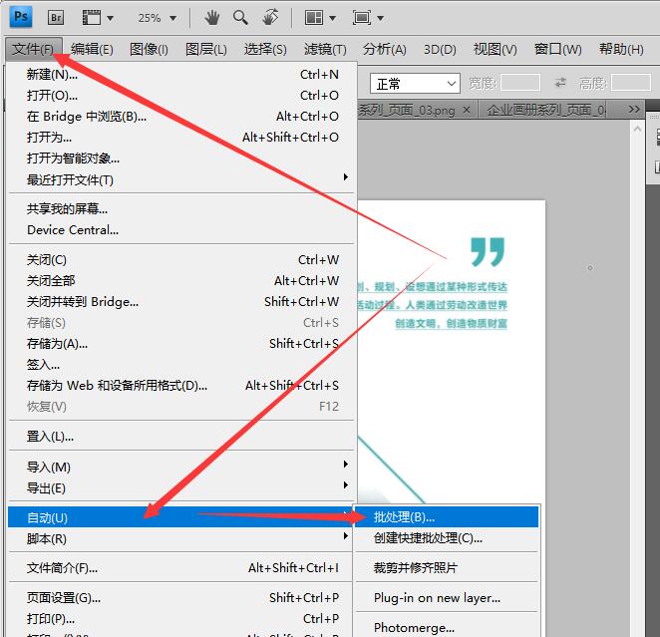Screen dimensions: 660x637
Task: Open the 编辑(E) menu
Action: (x=92, y=49)
